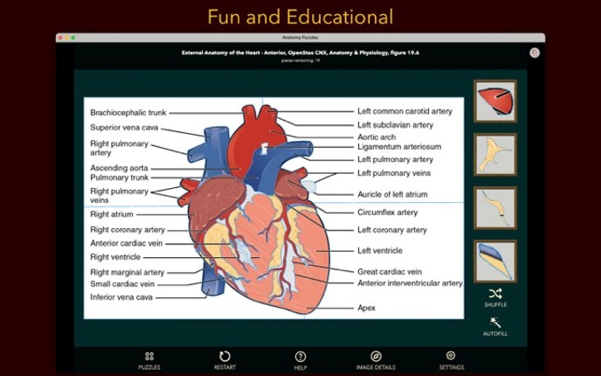The width and height of the screenshot is (601, 376).
Task: Choose the third thin tan puzzle piece
Action: (x=495, y=208)
